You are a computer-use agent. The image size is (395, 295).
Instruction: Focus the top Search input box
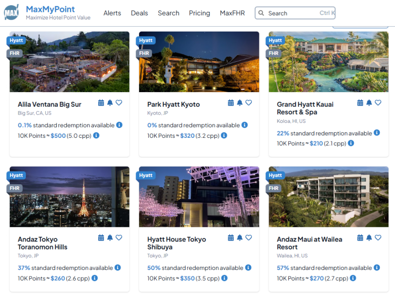(295, 13)
